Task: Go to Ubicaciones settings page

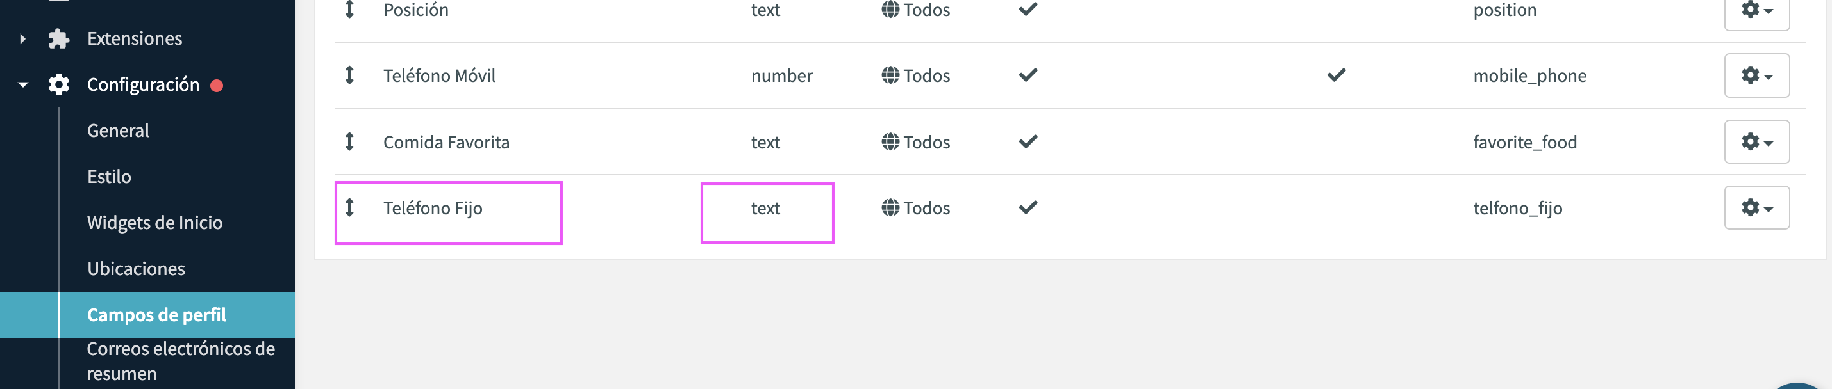Action: (136, 269)
